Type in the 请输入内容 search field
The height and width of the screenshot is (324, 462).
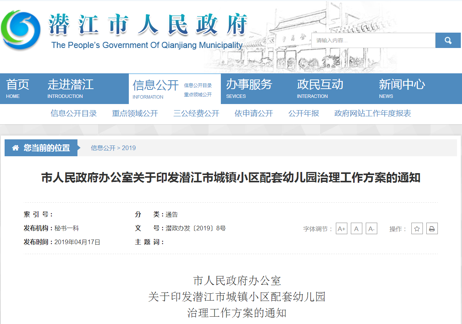[x=373, y=41]
